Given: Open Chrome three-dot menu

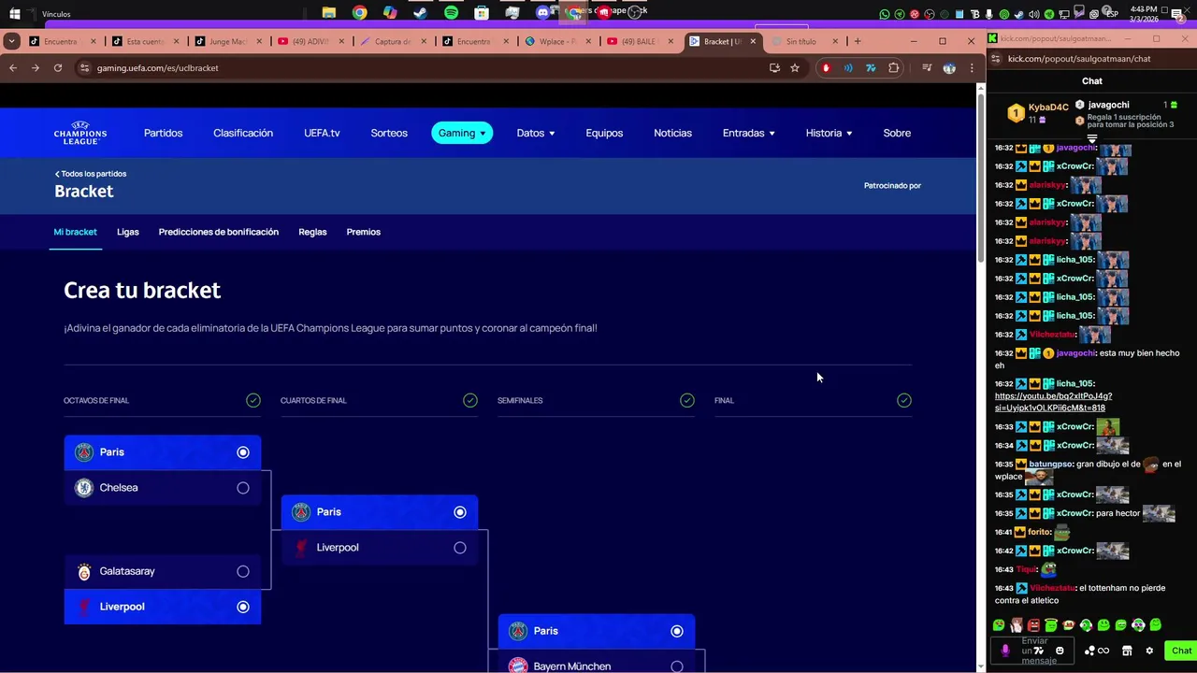Looking at the screenshot, I should point(972,67).
